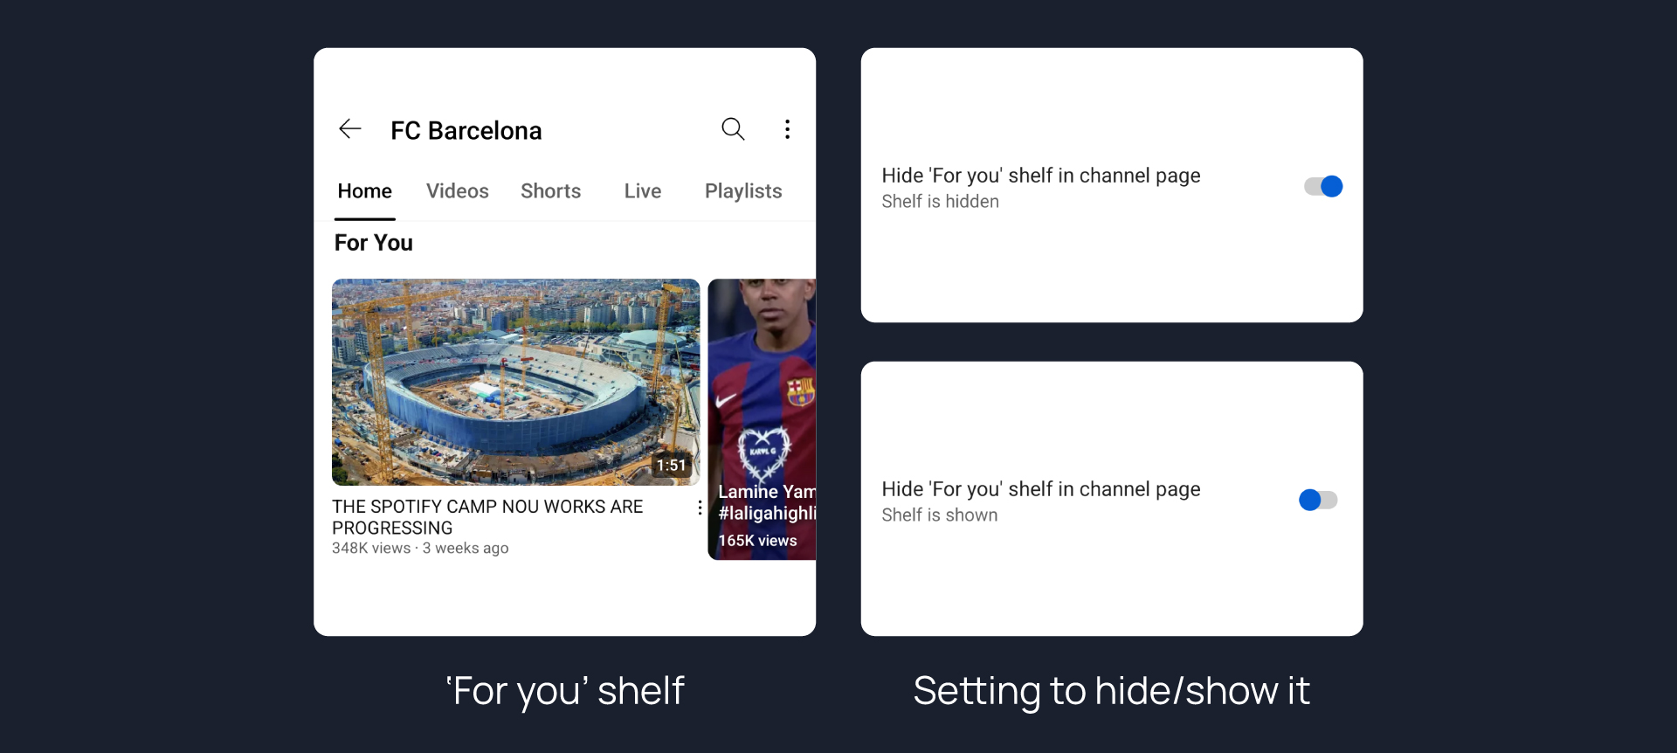1677x753 pixels.
Task: Click the 'THE SPOTIFY CAMP NOU WORKS' title
Action: coord(487,517)
